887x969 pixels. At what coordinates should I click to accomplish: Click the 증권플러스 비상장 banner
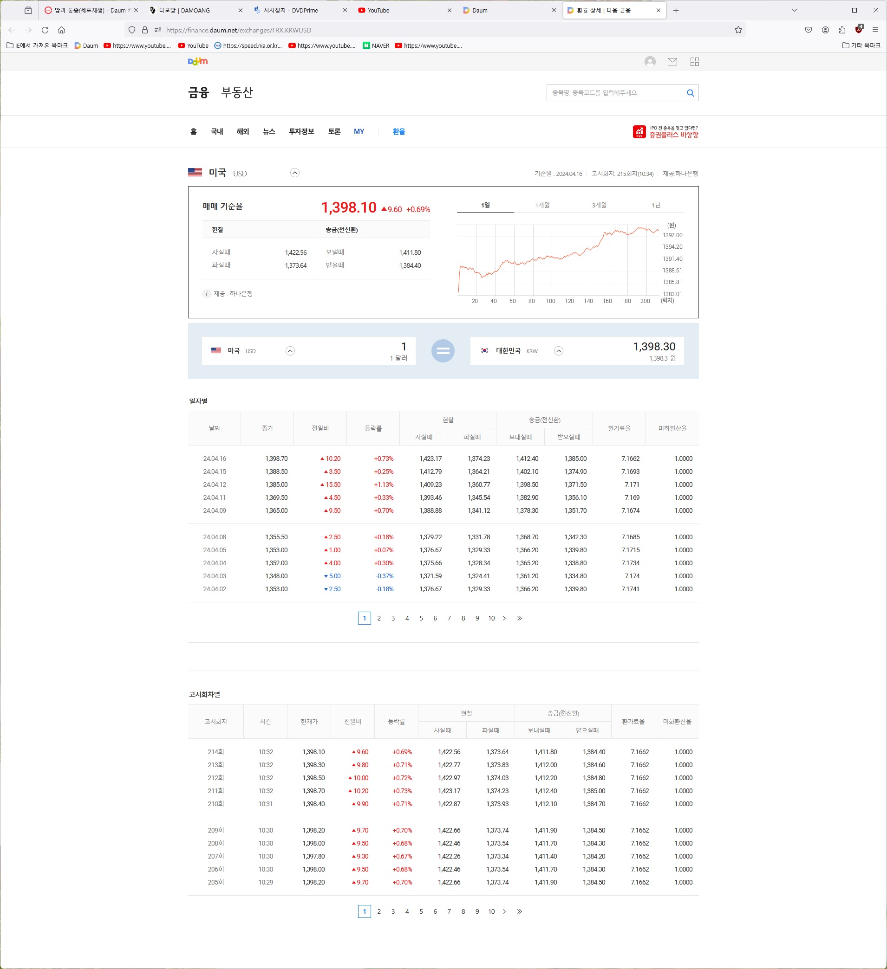click(x=665, y=132)
